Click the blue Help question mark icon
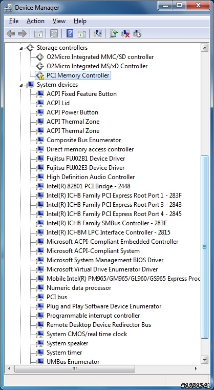 tap(70, 33)
